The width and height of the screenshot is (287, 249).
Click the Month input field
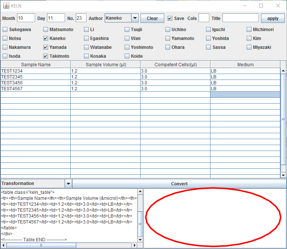click(26, 18)
